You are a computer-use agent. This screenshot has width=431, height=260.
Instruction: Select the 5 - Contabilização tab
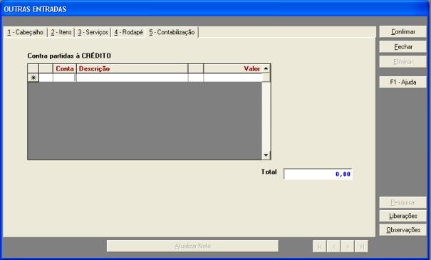(172, 32)
